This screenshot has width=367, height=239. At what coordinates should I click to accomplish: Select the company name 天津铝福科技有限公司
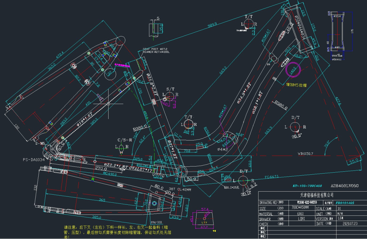(x=312, y=195)
